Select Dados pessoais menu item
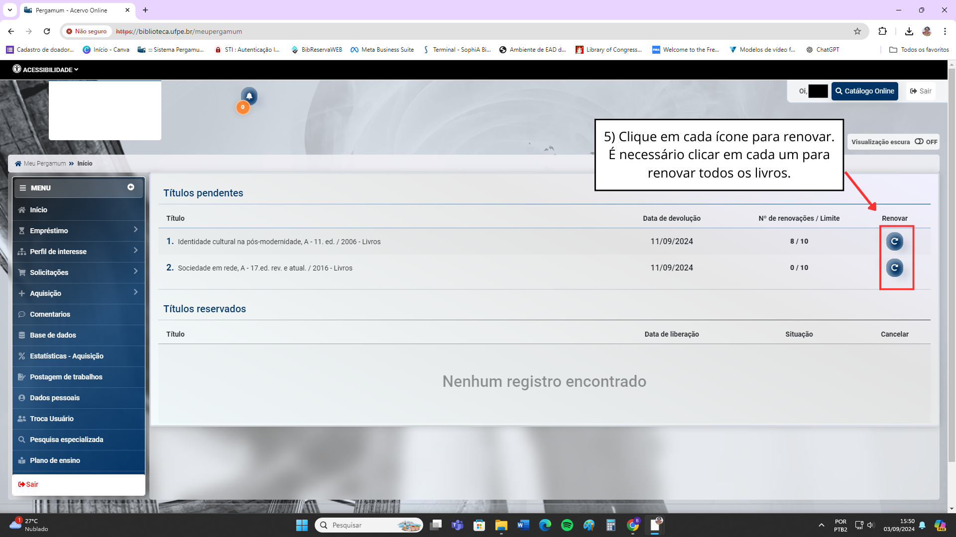Viewport: 956px width, 537px height. tap(55, 398)
